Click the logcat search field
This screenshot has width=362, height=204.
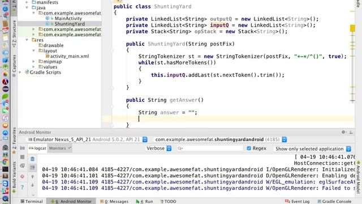(210, 148)
